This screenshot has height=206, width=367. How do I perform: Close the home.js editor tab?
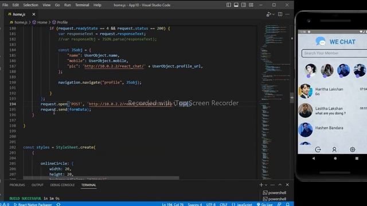[34, 14]
